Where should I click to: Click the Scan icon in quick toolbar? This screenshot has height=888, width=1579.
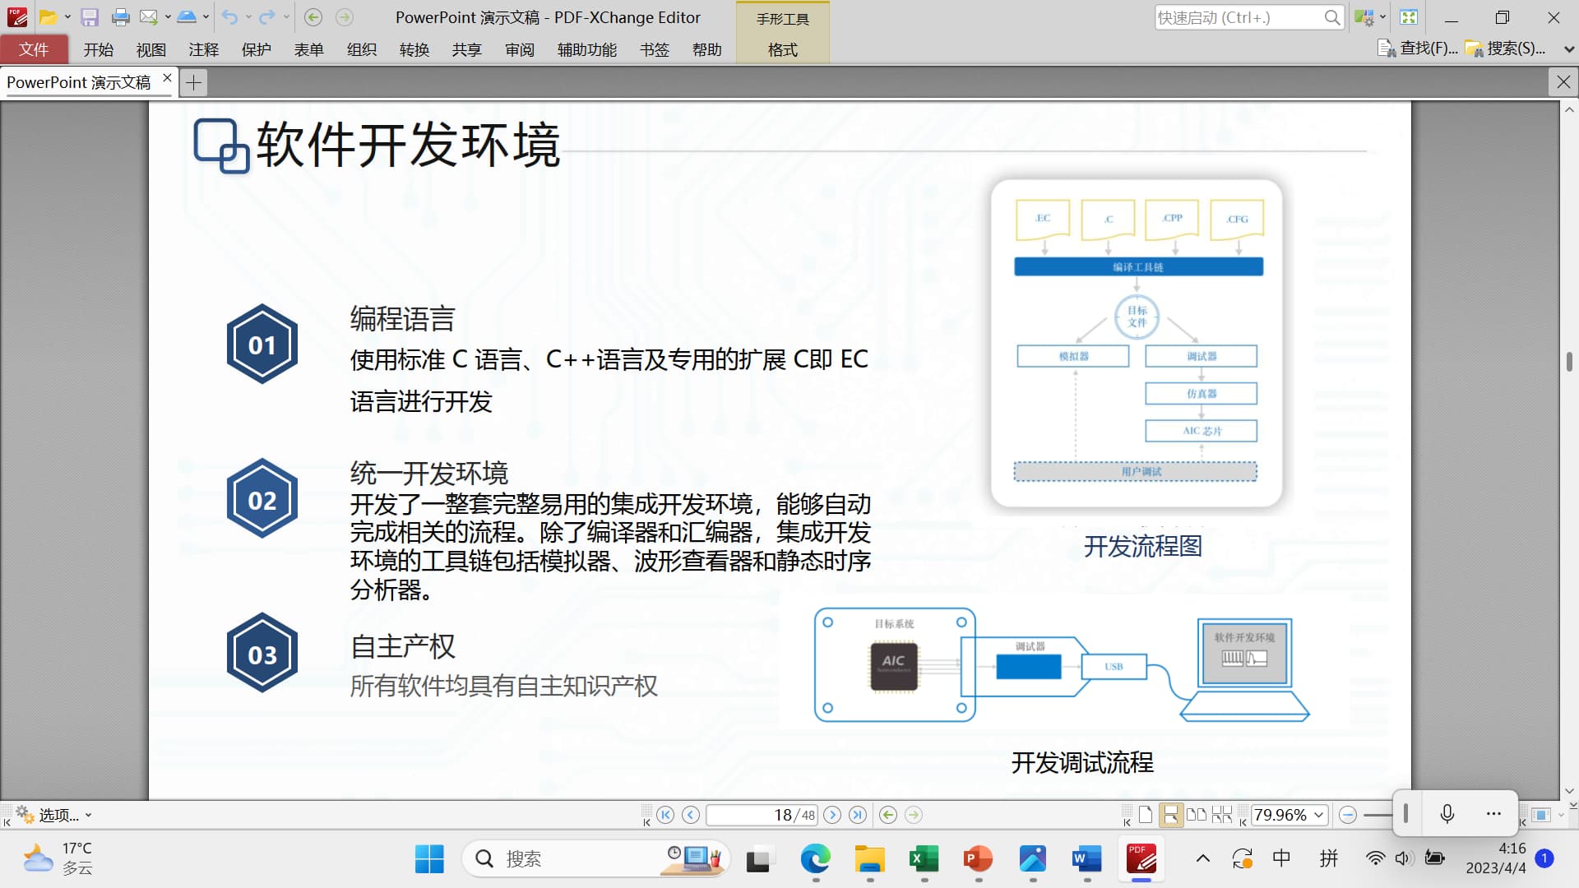click(x=187, y=17)
